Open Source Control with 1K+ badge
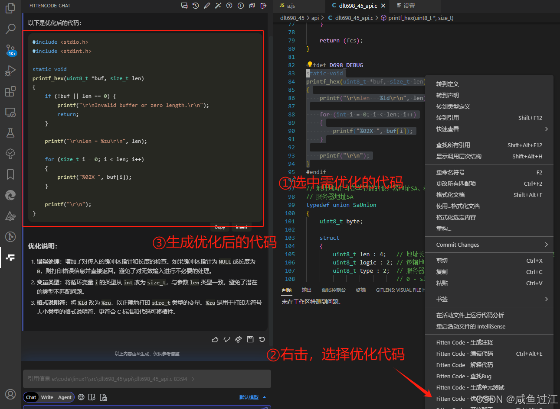 10,50
